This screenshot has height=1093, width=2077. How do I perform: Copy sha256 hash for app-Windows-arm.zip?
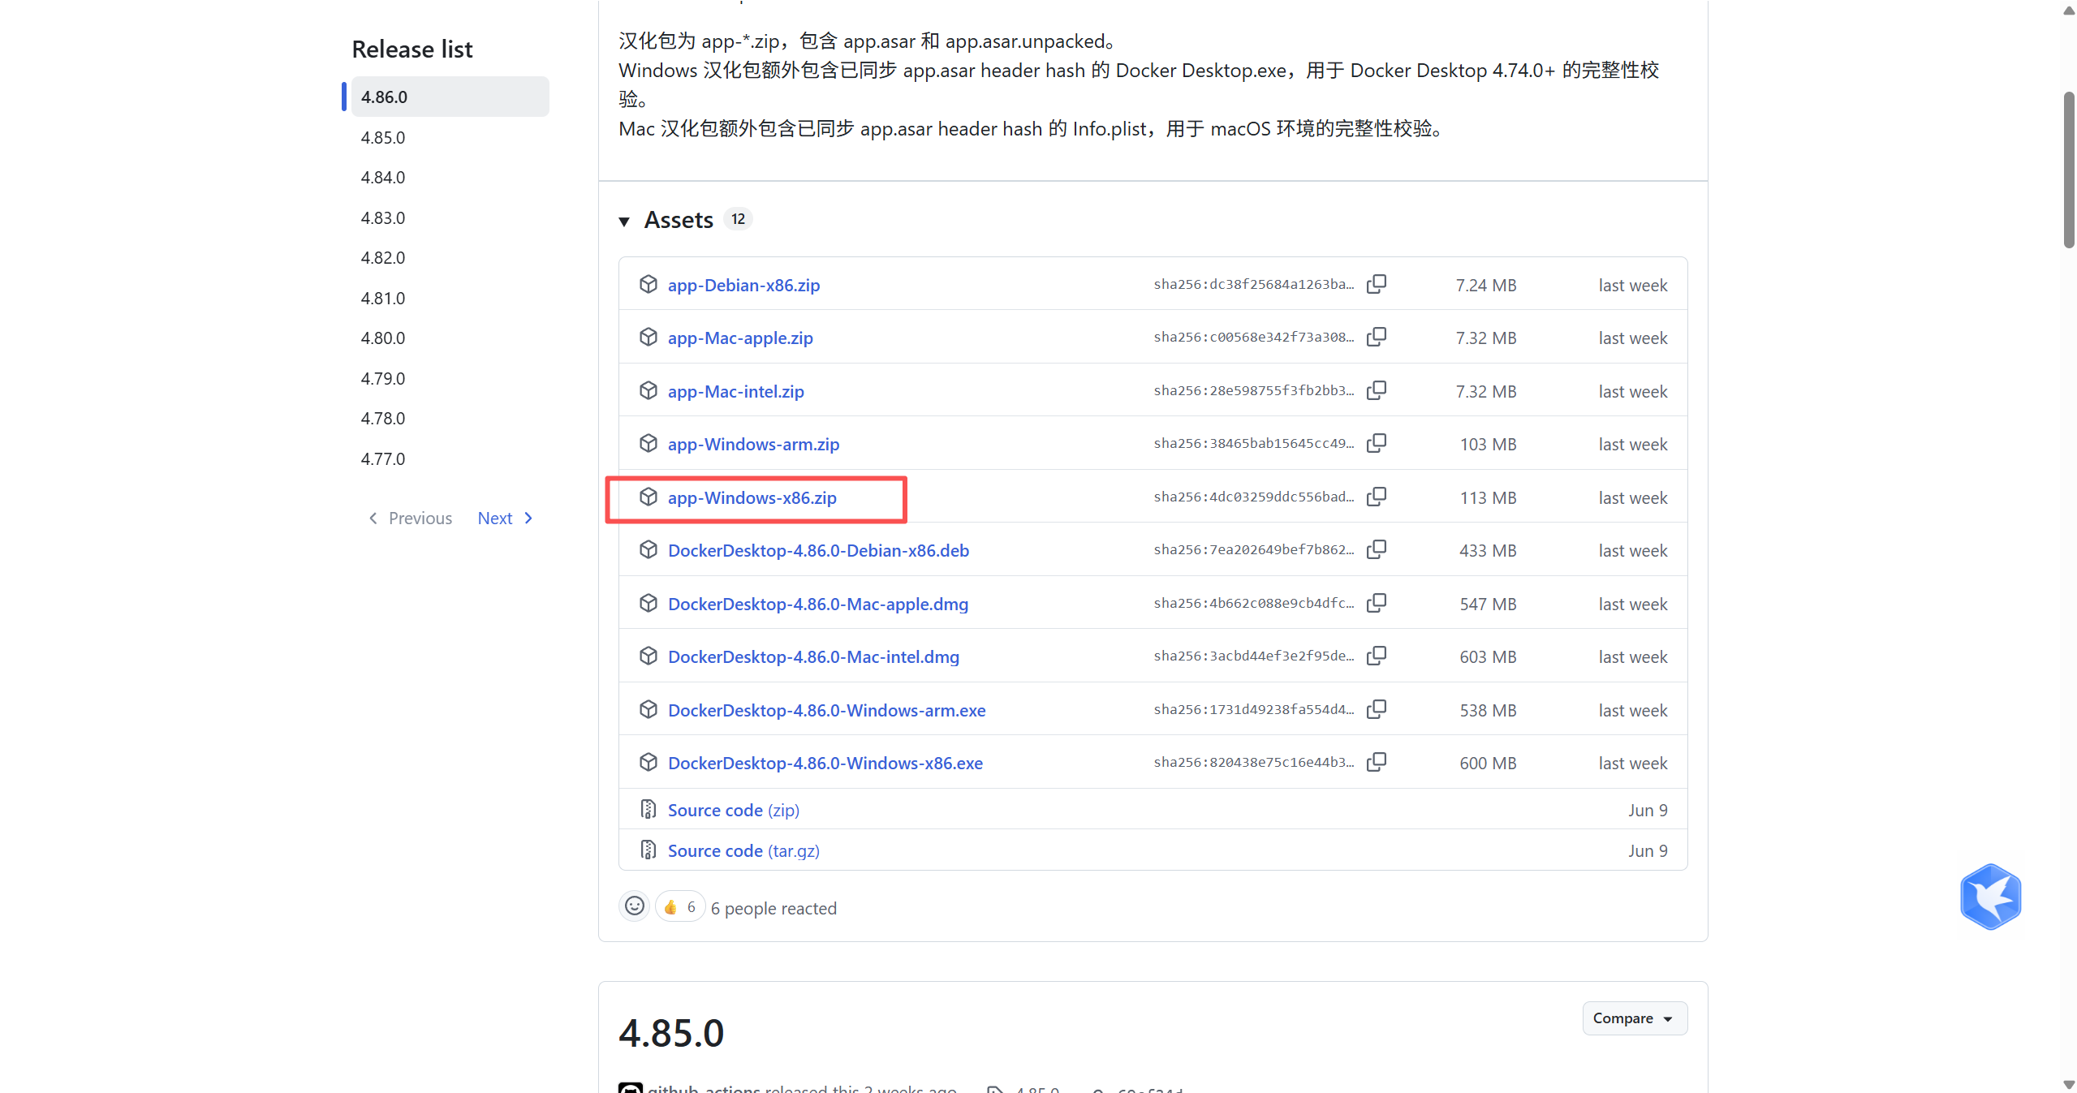(1377, 443)
